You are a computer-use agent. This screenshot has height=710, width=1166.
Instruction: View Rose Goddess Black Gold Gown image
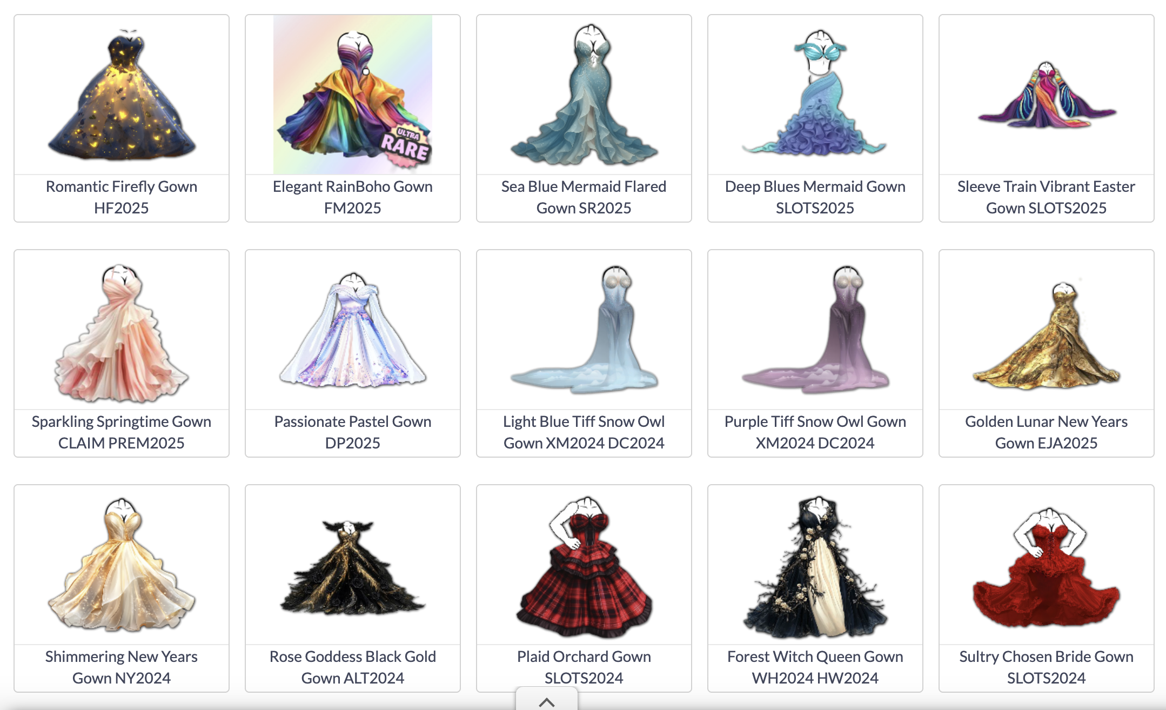pos(352,567)
